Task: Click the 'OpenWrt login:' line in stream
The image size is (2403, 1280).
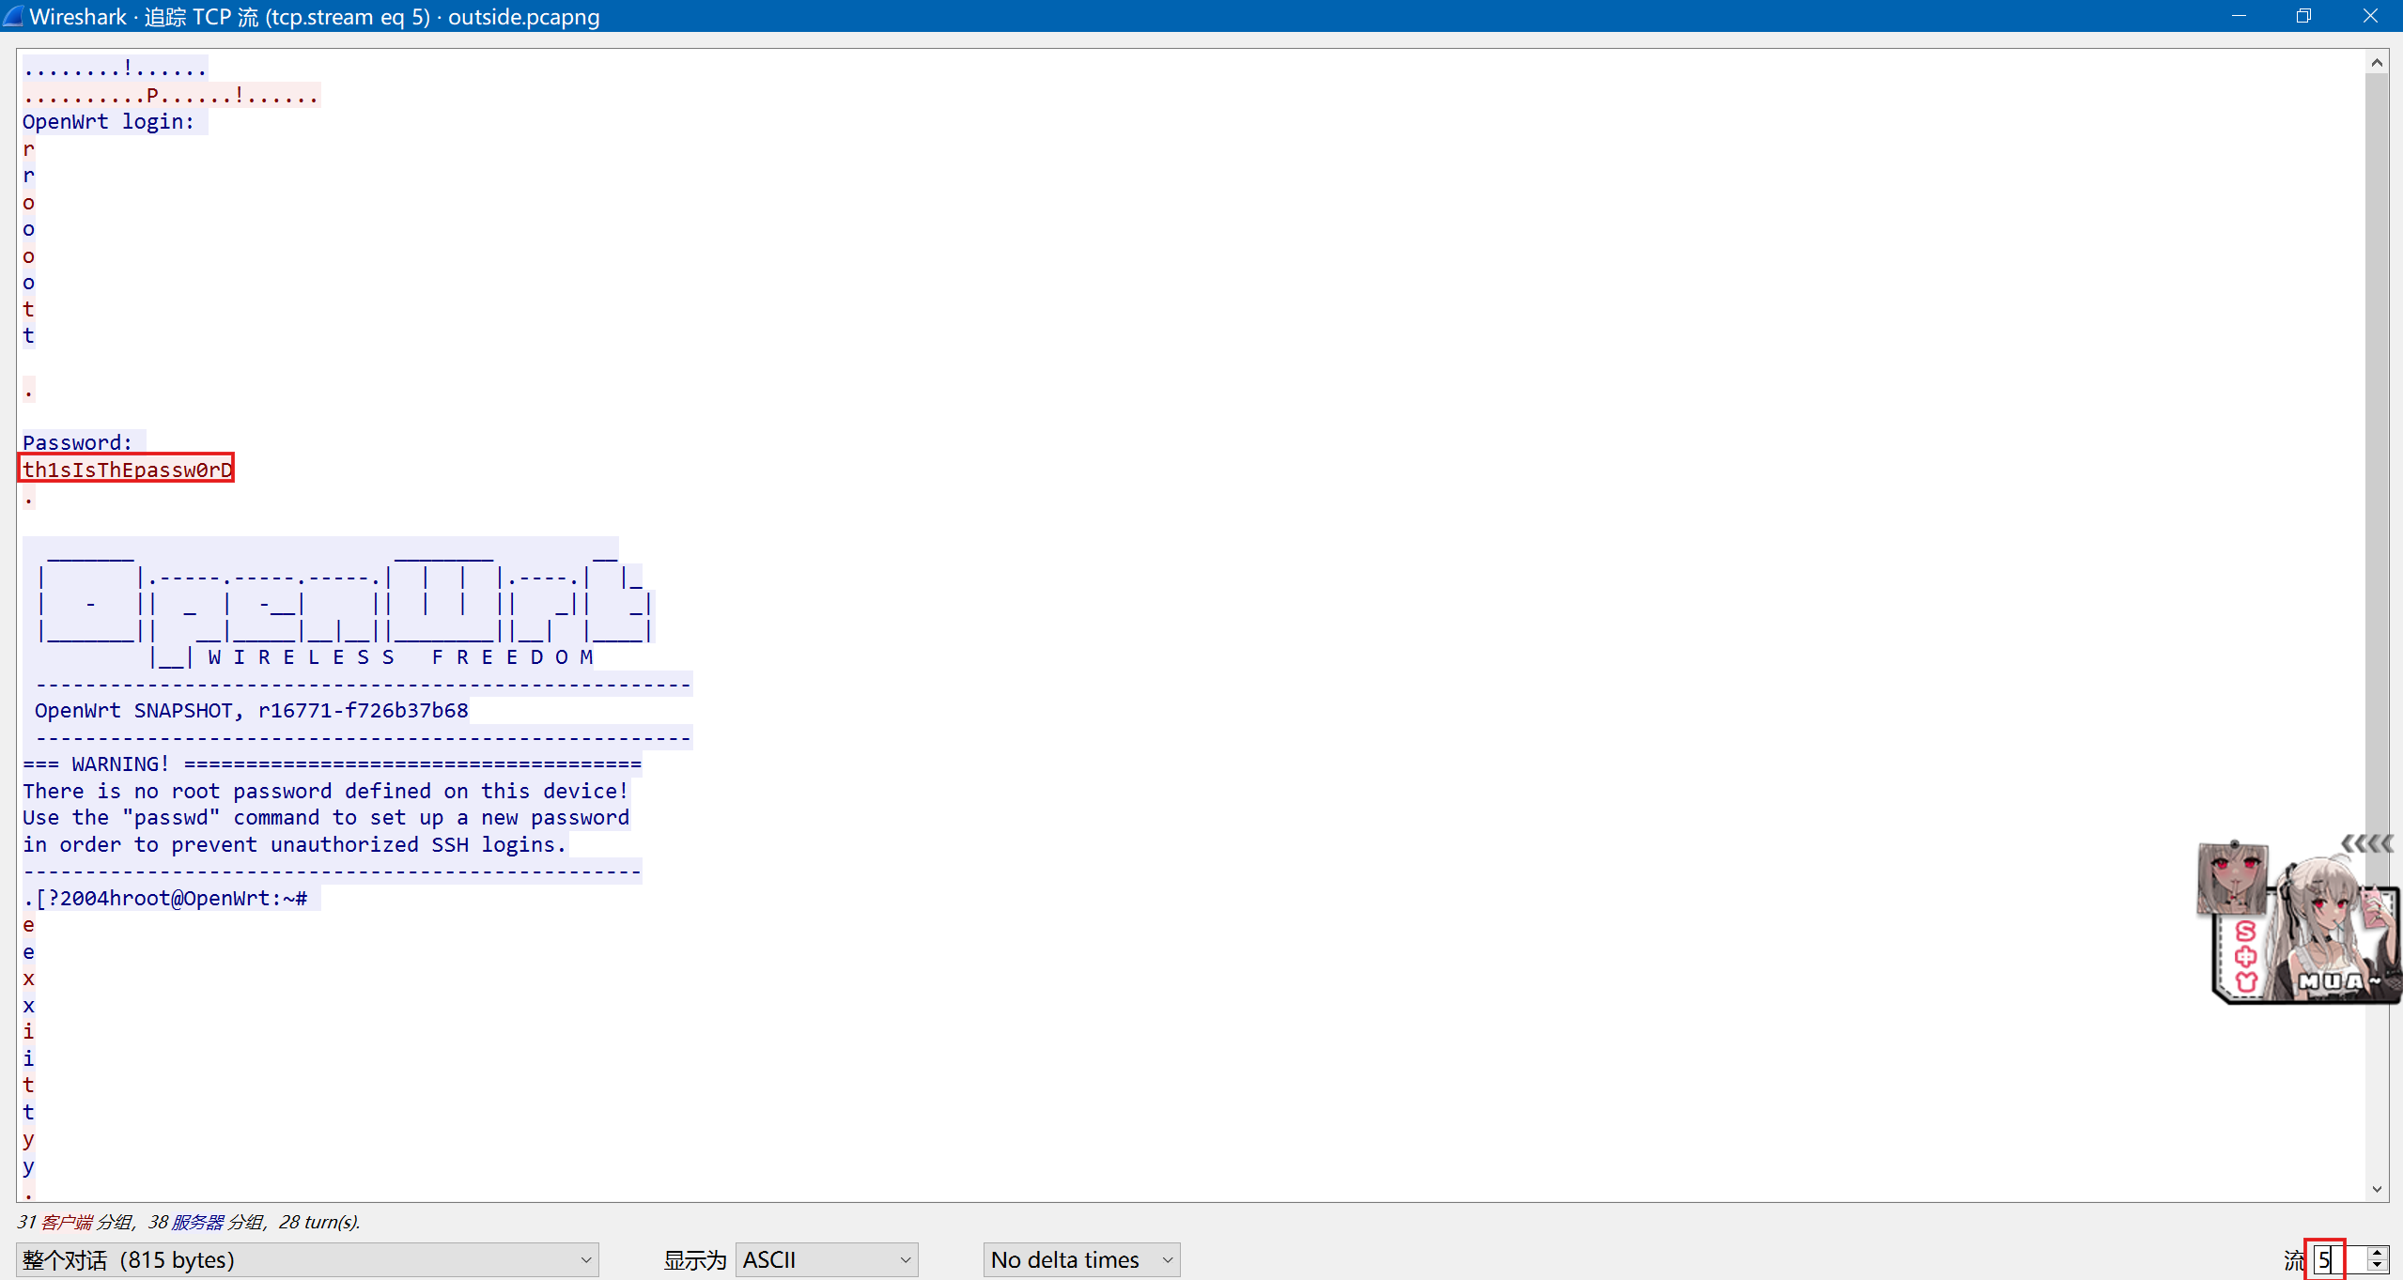Action: coord(108,122)
